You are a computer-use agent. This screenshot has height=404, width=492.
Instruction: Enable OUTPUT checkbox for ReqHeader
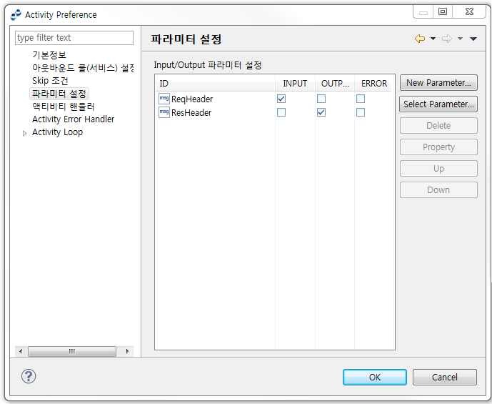(x=321, y=99)
